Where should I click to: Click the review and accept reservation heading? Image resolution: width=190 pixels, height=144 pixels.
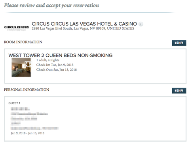[x=51, y=6]
